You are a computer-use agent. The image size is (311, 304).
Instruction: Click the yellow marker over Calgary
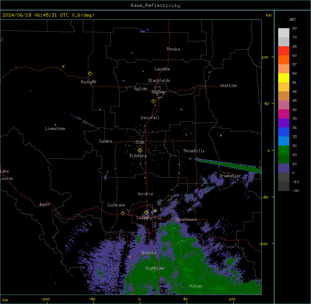[x=146, y=213]
